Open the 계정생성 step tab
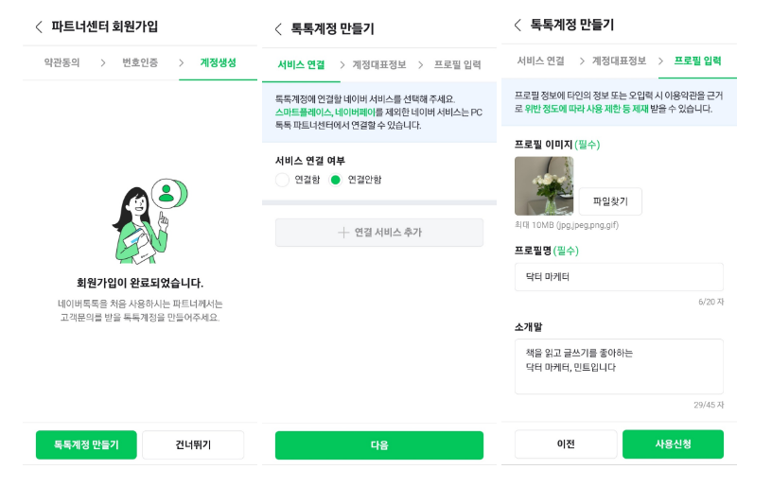Image resolution: width=772 pixels, height=487 pixels. tap(218, 62)
